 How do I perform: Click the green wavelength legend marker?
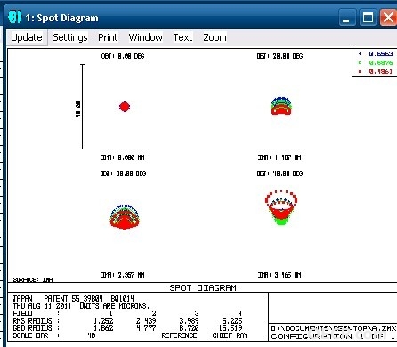pos(360,62)
